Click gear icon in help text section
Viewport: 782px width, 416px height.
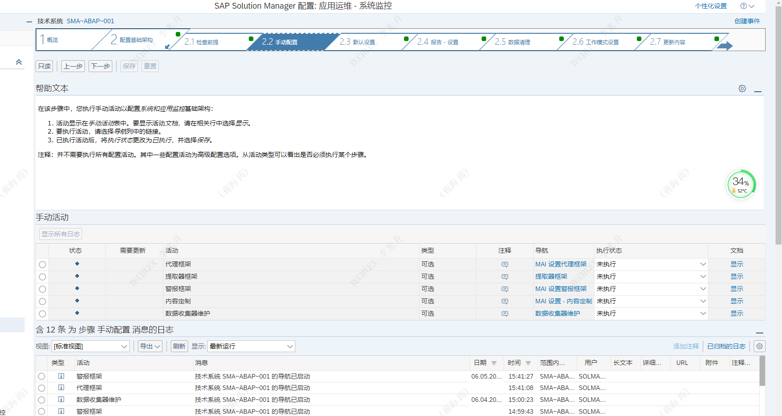742,88
